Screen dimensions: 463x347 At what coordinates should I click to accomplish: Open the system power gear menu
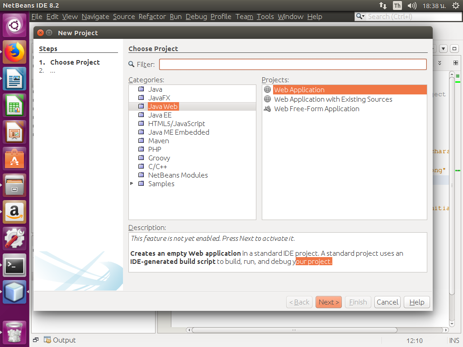point(456,5)
